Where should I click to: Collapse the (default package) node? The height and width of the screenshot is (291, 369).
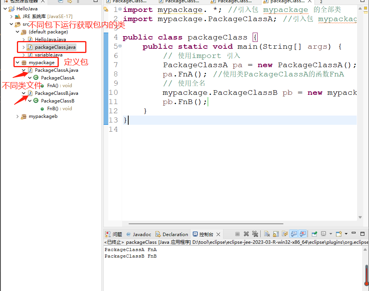[17, 32]
